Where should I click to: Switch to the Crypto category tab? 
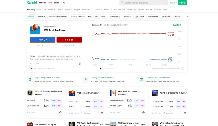tap(77, 9)
